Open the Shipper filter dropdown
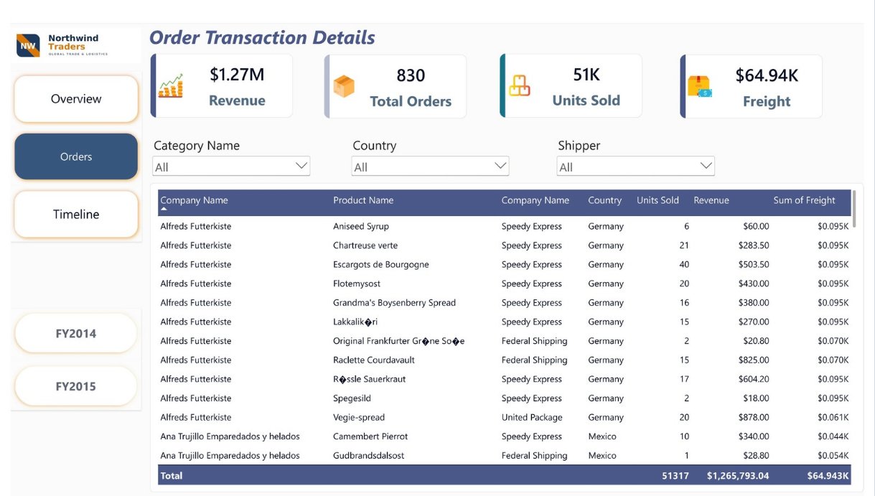875x496 pixels. coord(636,167)
